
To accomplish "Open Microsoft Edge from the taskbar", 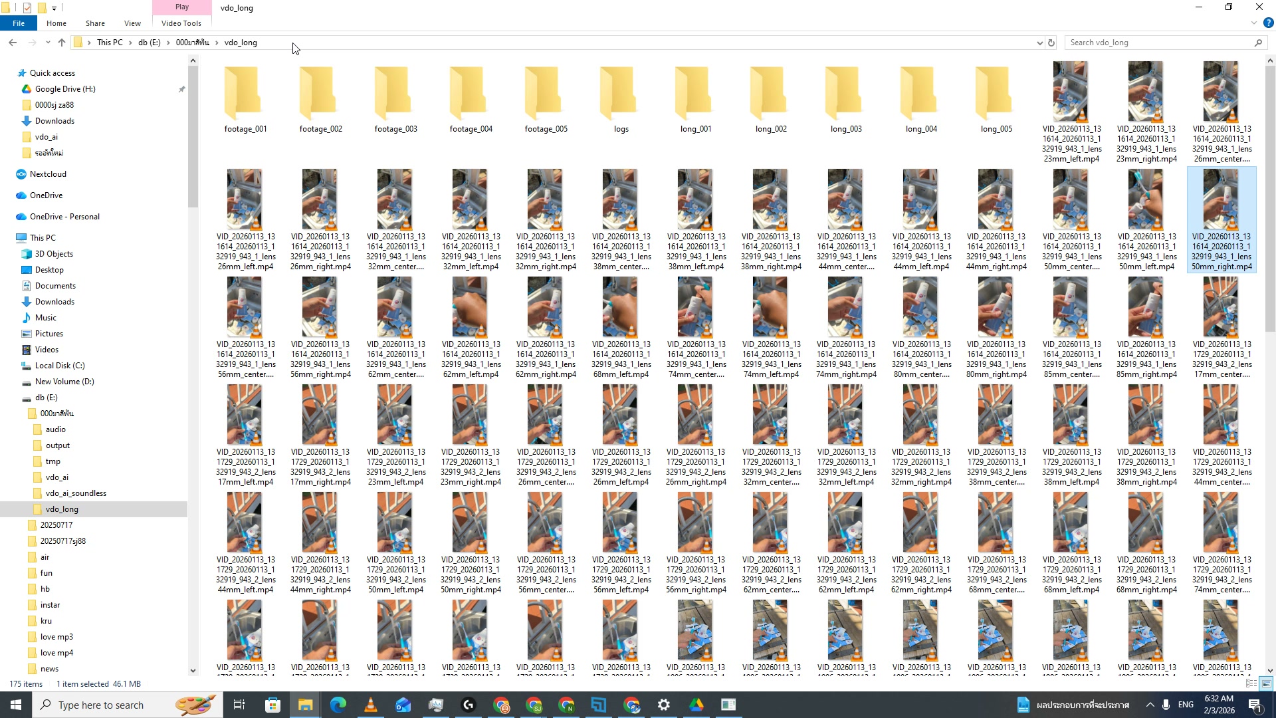I will click(338, 705).
